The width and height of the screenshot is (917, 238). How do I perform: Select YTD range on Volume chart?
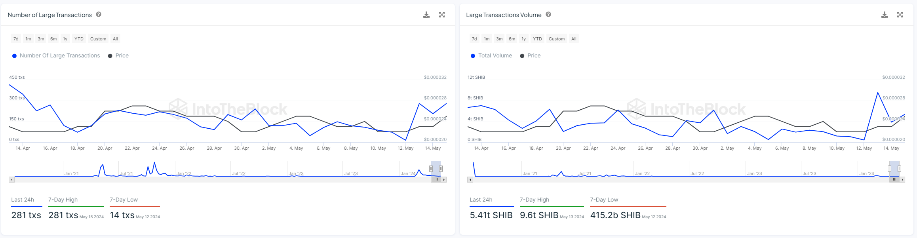tap(537, 39)
